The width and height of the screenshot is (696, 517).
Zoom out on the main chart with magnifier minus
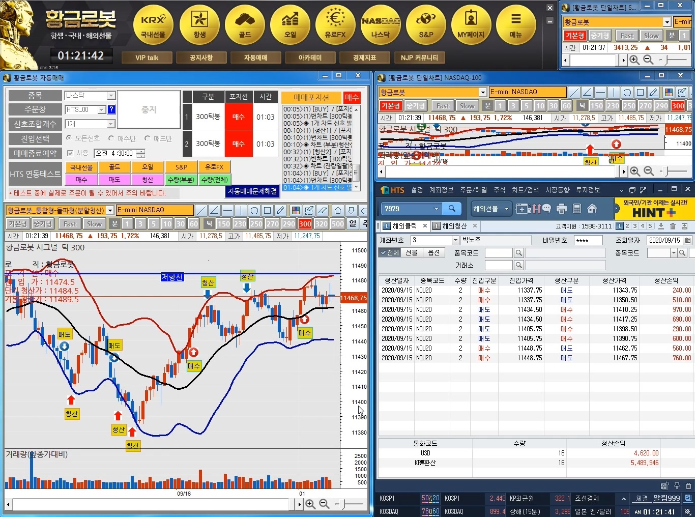point(324,504)
